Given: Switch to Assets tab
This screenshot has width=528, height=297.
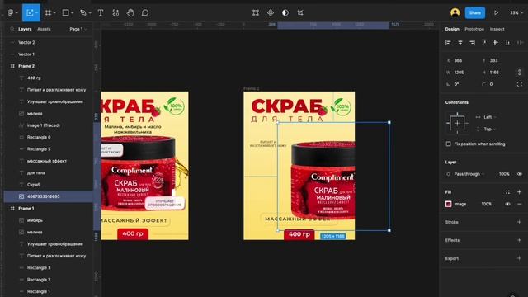Looking at the screenshot, I should click(x=44, y=29).
